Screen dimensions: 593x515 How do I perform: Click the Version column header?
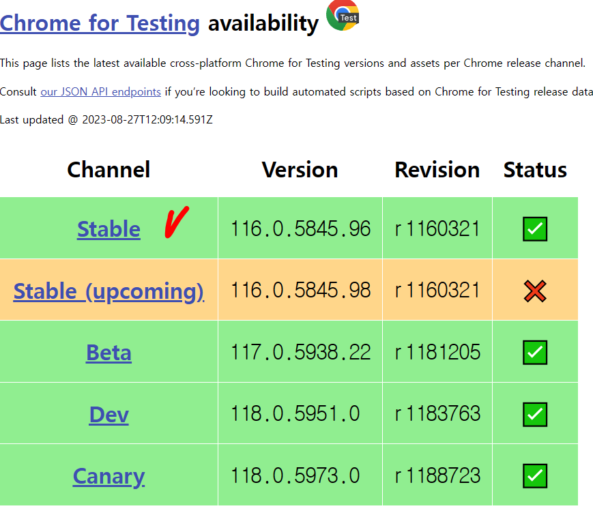coord(300,170)
